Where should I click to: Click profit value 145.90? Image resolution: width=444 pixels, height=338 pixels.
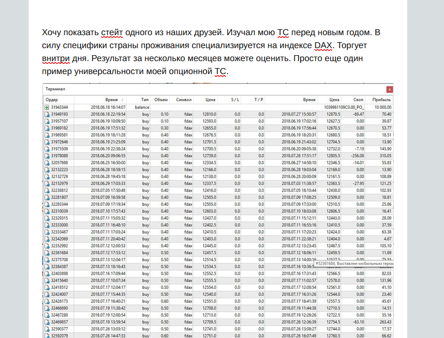[386, 149]
